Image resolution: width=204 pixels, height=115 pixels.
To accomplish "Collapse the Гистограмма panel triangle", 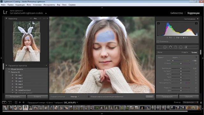I will [x=198, y=19].
